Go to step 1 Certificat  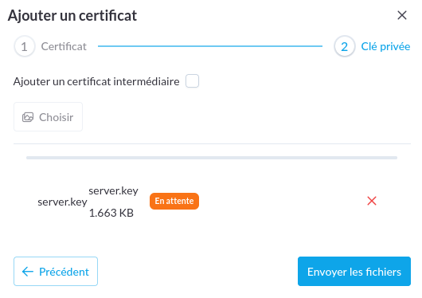click(50, 47)
